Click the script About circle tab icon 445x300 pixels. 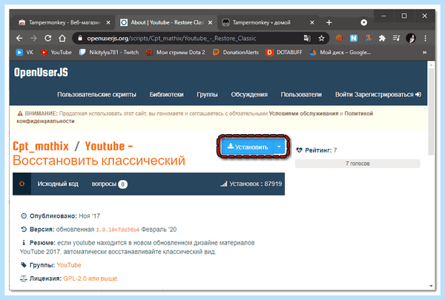coord(22,184)
